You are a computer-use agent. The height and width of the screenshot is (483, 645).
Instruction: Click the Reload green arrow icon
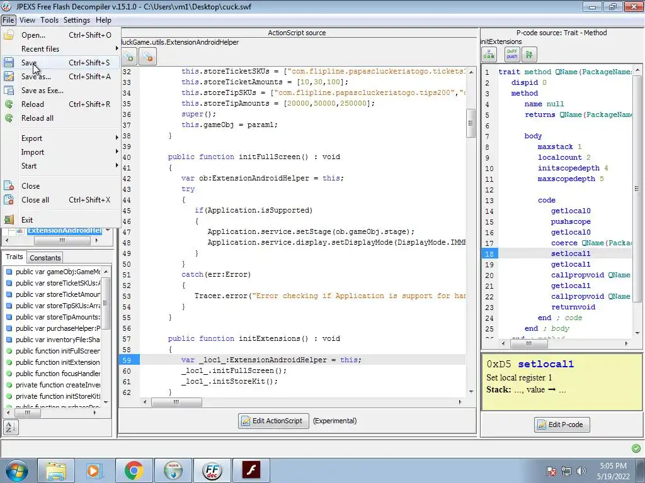click(9, 104)
